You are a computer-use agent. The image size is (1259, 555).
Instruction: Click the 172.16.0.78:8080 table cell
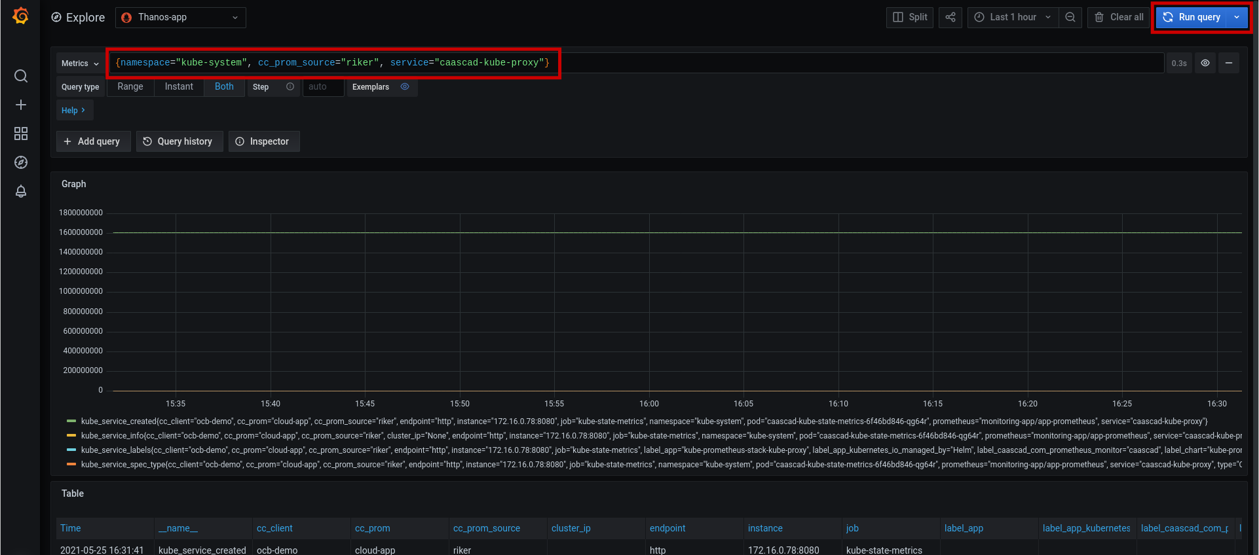[783, 550]
